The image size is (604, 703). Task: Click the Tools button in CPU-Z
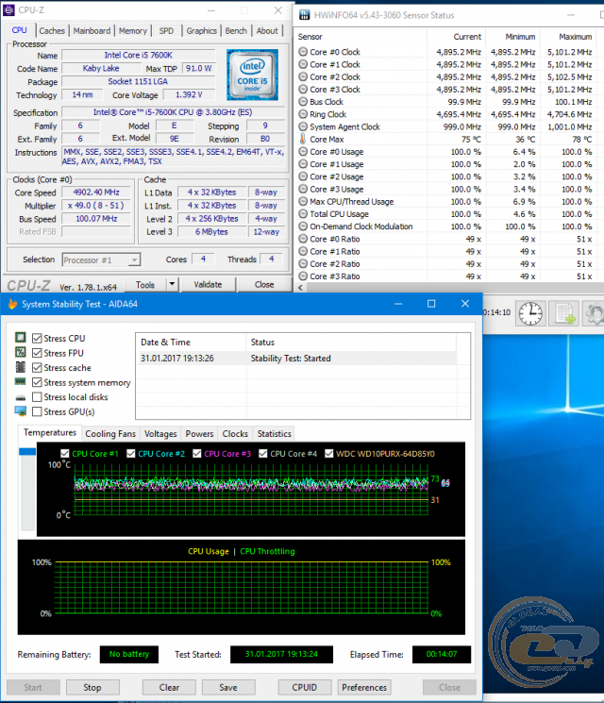[144, 284]
